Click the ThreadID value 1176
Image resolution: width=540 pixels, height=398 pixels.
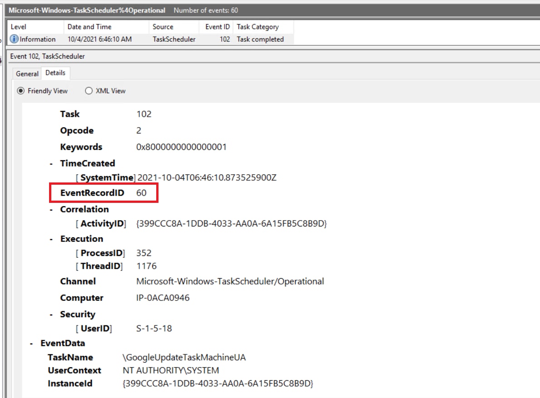point(146,266)
